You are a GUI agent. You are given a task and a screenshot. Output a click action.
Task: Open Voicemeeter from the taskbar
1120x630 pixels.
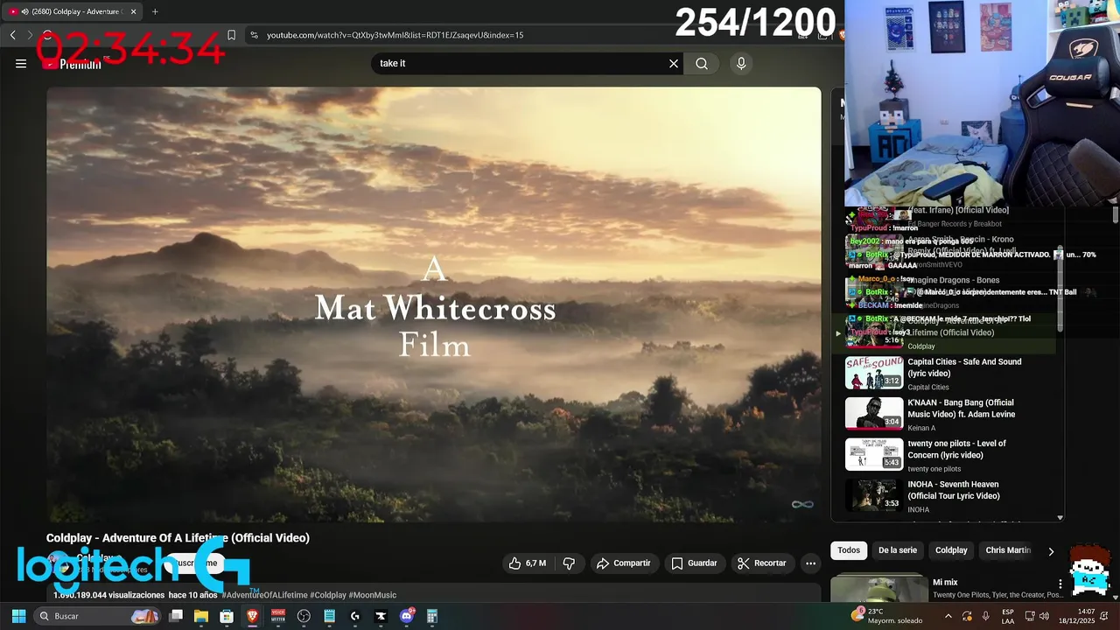pos(278,616)
